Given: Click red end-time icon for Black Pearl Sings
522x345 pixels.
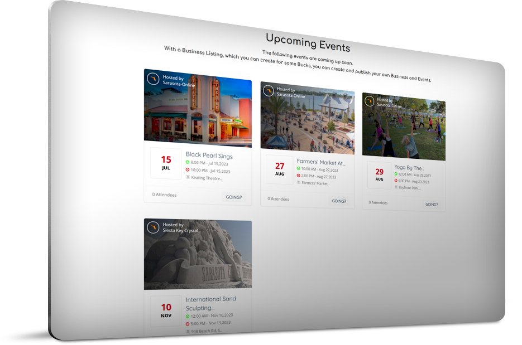Looking at the screenshot, I should tap(188, 169).
